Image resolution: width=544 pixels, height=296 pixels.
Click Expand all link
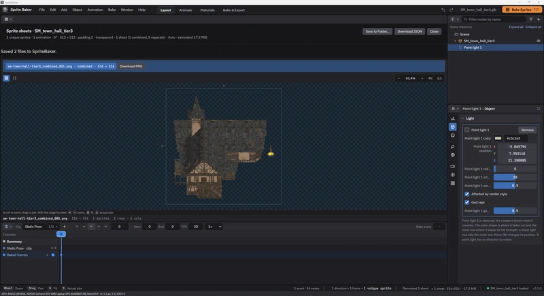pos(516,27)
